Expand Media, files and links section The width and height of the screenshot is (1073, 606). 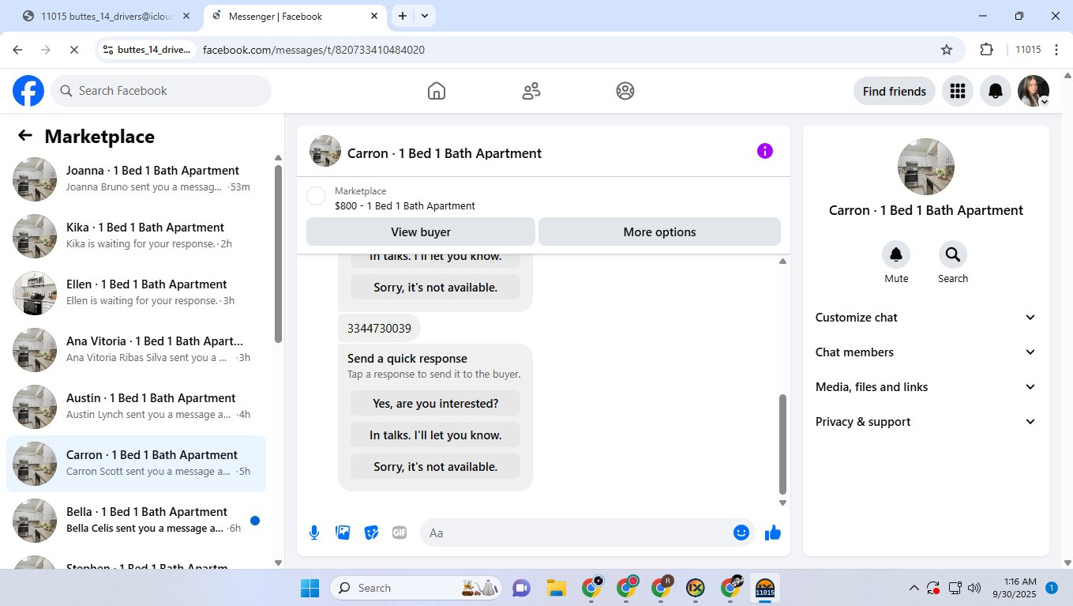[926, 387]
